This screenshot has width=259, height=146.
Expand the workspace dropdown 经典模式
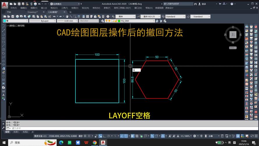point(65,4)
